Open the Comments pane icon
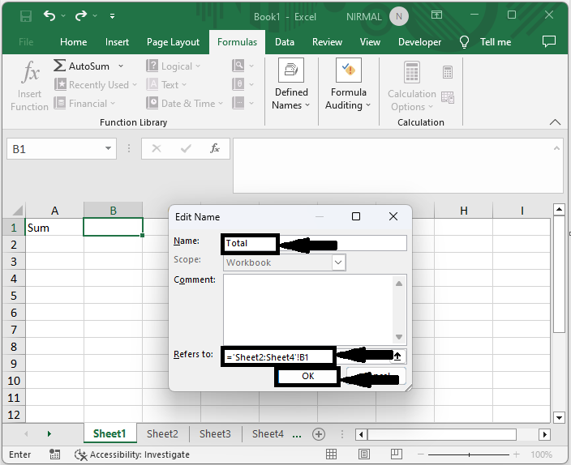571x465 pixels. tap(549, 42)
